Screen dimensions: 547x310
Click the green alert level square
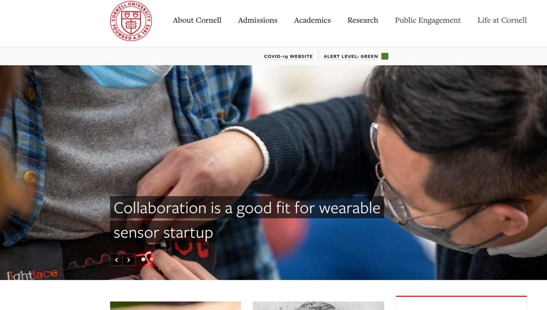385,56
